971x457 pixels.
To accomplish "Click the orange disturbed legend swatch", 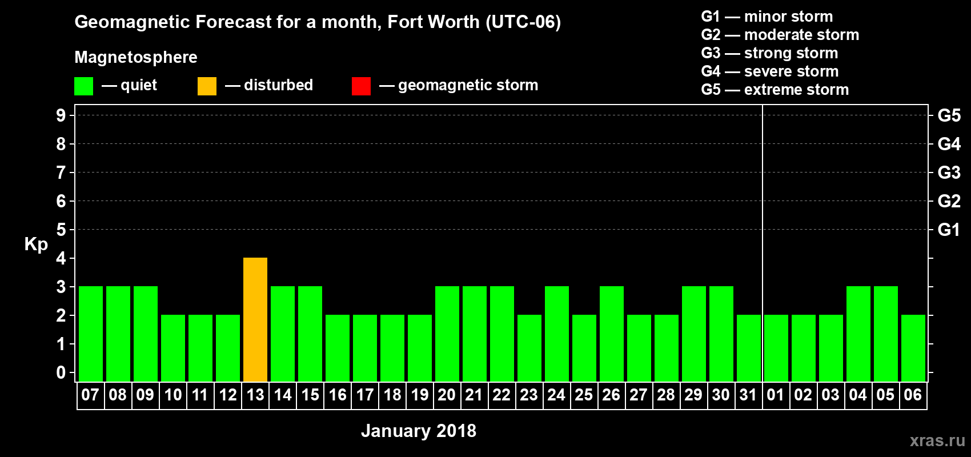I will click(x=207, y=86).
